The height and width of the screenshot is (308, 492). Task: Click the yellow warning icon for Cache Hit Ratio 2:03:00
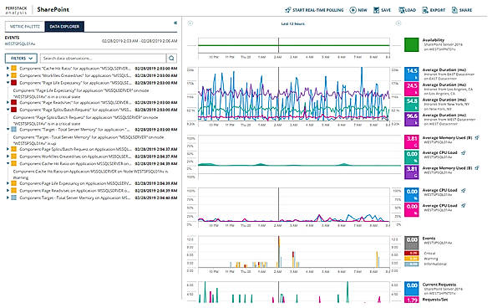click(x=14, y=68)
